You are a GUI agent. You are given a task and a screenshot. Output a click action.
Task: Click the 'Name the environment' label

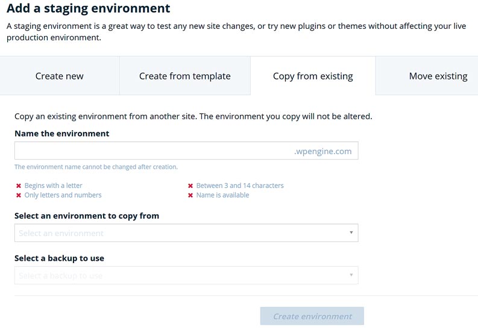click(62, 134)
